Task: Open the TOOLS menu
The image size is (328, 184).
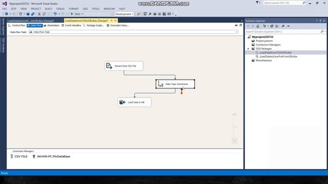Action: click(96, 9)
